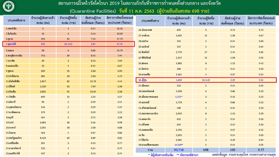Click the row '39.เมียนมาพรมแดน'
The height and width of the screenshot is (157, 279).
click(206, 97)
